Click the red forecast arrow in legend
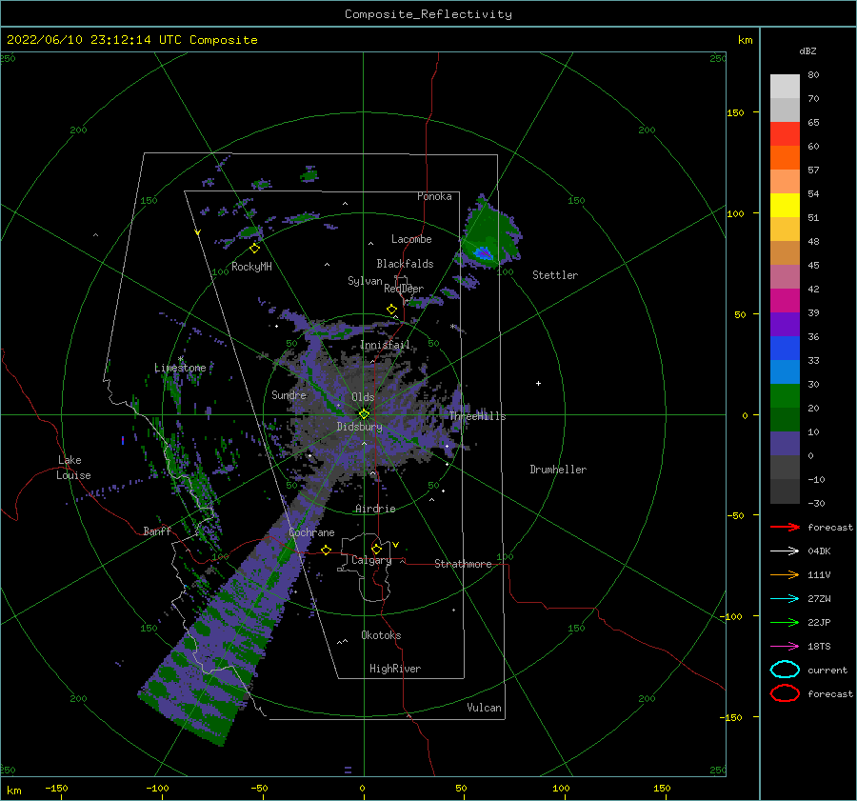The image size is (857, 801). [x=785, y=527]
